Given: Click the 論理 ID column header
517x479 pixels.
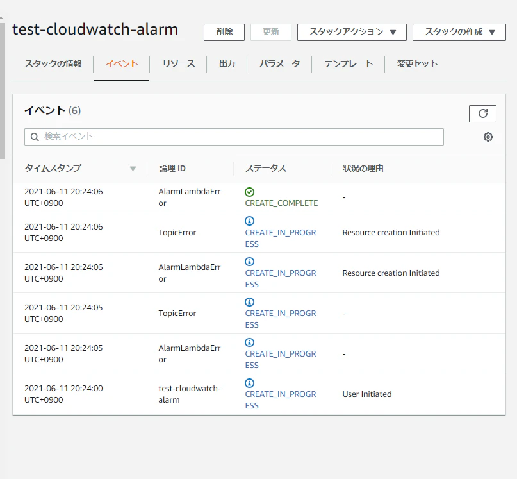Looking at the screenshot, I should (172, 169).
